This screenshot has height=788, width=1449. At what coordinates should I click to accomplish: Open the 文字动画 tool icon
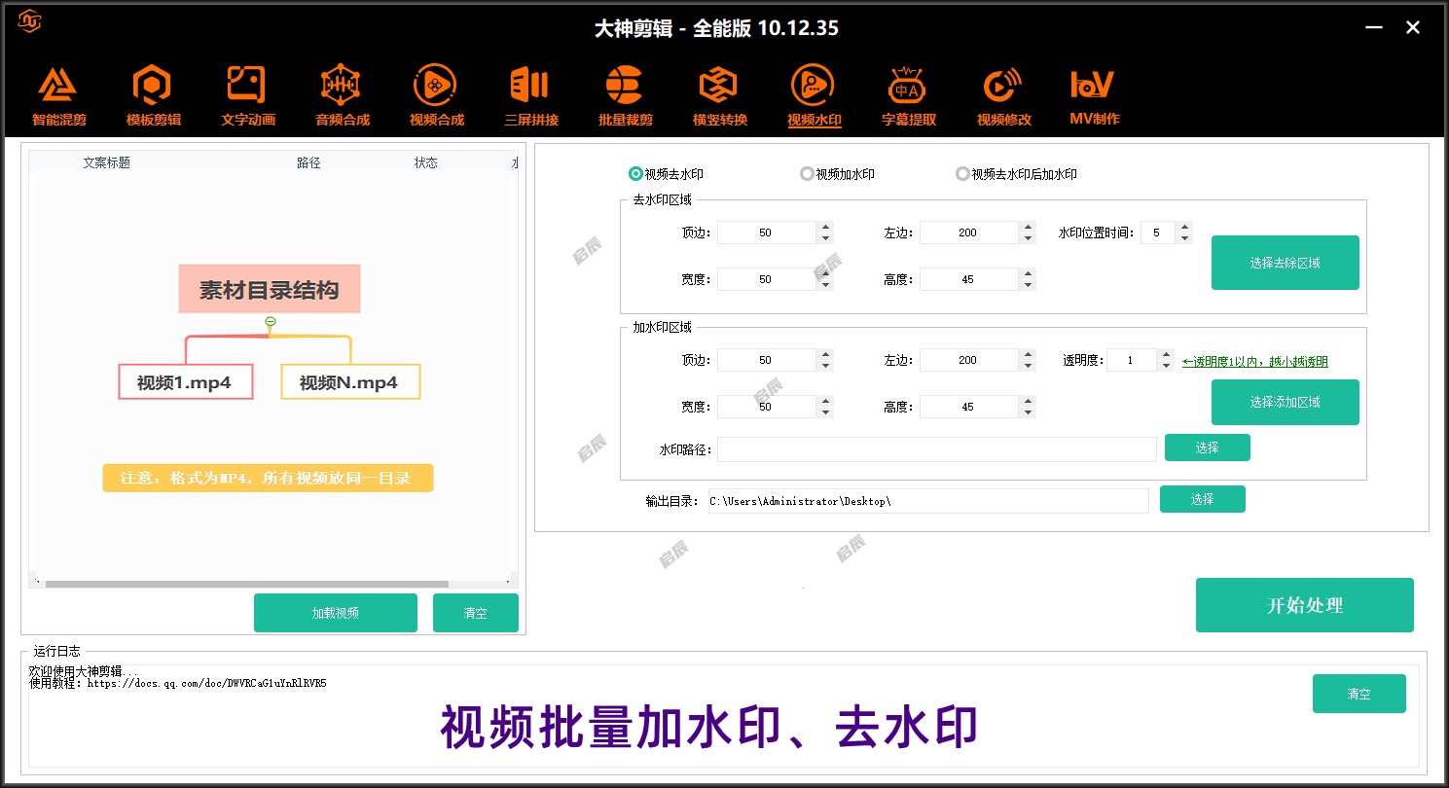pos(247,96)
